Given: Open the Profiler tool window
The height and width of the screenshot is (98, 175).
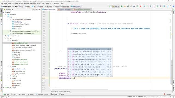Looking at the screenshot, I should (31, 94).
